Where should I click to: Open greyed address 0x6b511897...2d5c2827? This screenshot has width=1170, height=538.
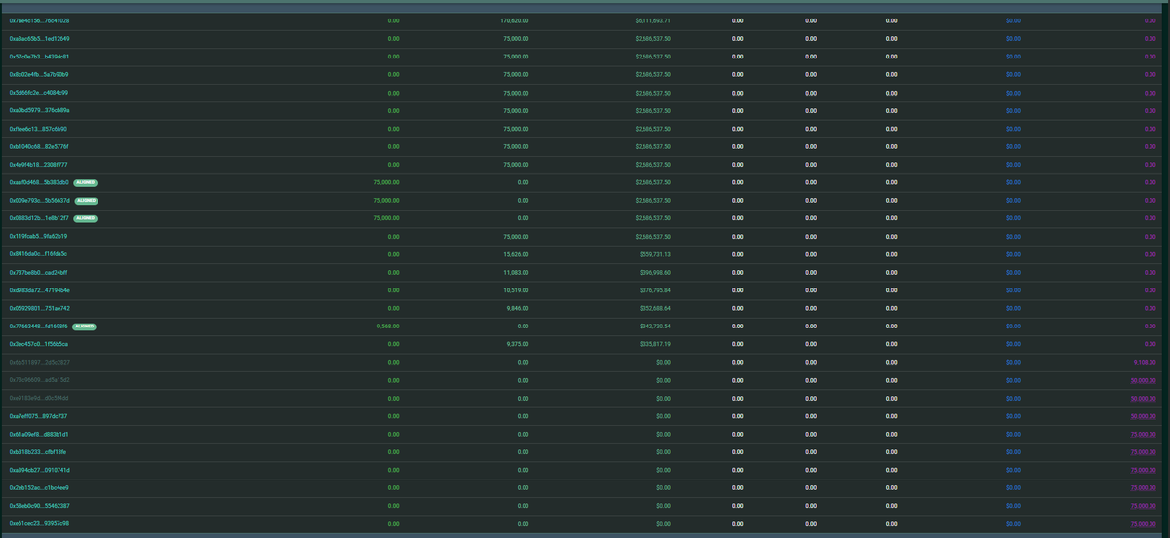coord(39,362)
